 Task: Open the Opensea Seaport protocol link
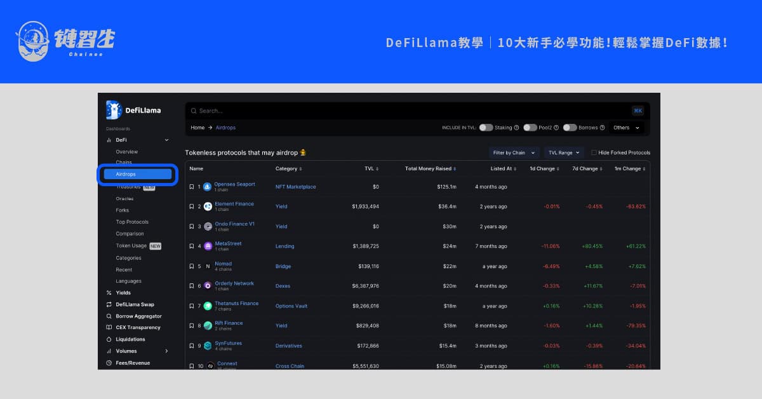coord(234,184)
